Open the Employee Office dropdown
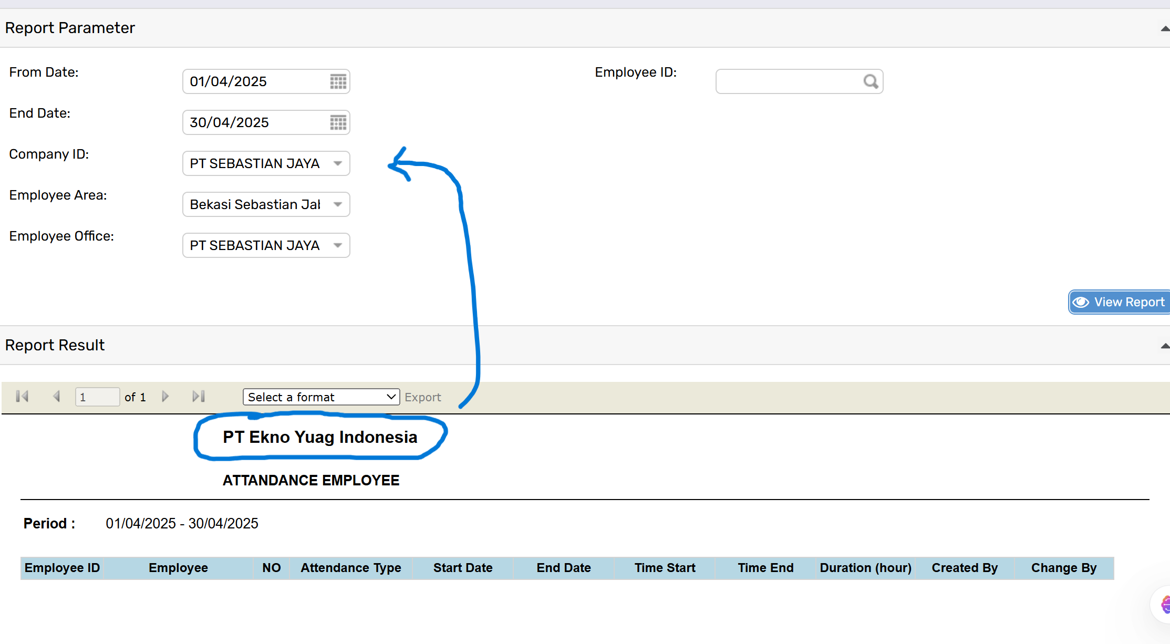Image resolution: width=1170 pixels, height=644 pixels. point(266,245)
